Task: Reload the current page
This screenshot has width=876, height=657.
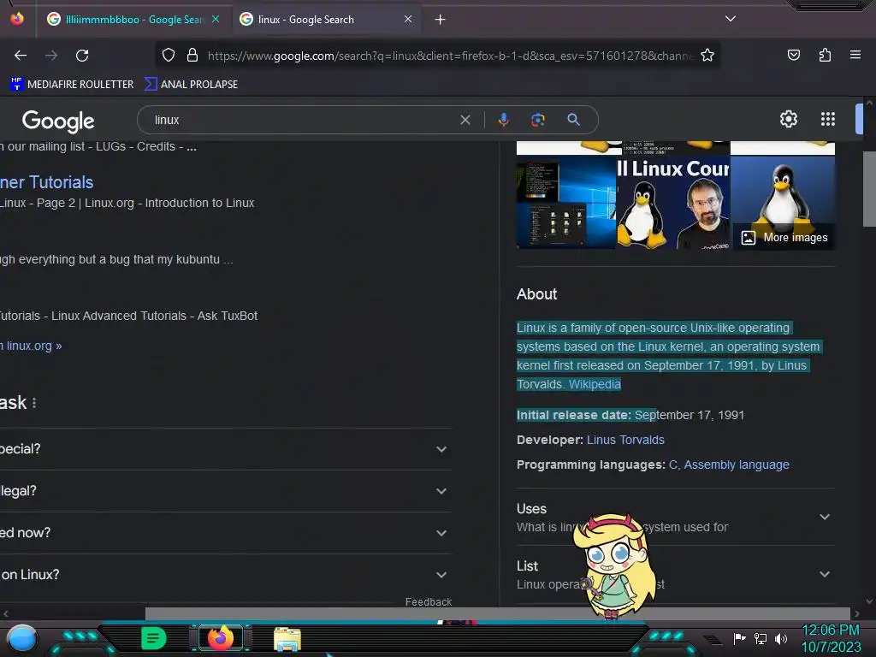Action: tap(82, 56)
